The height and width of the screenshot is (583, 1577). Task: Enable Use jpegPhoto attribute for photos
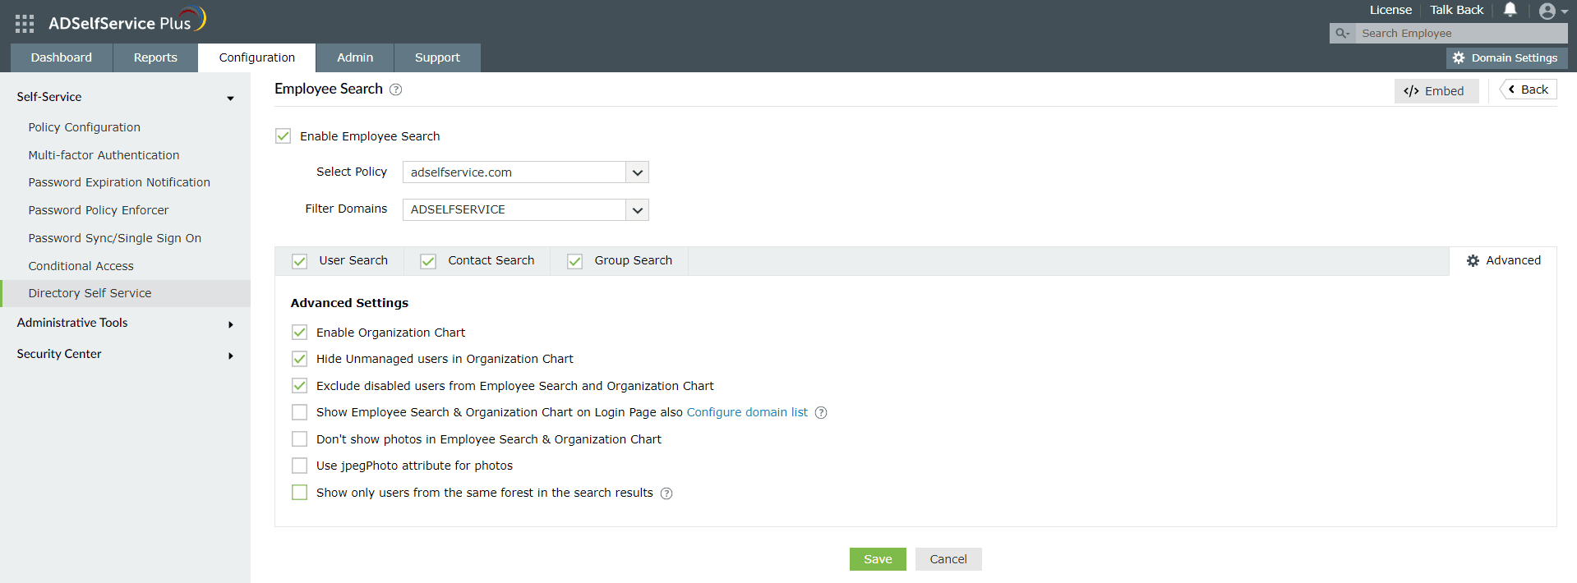300,466
